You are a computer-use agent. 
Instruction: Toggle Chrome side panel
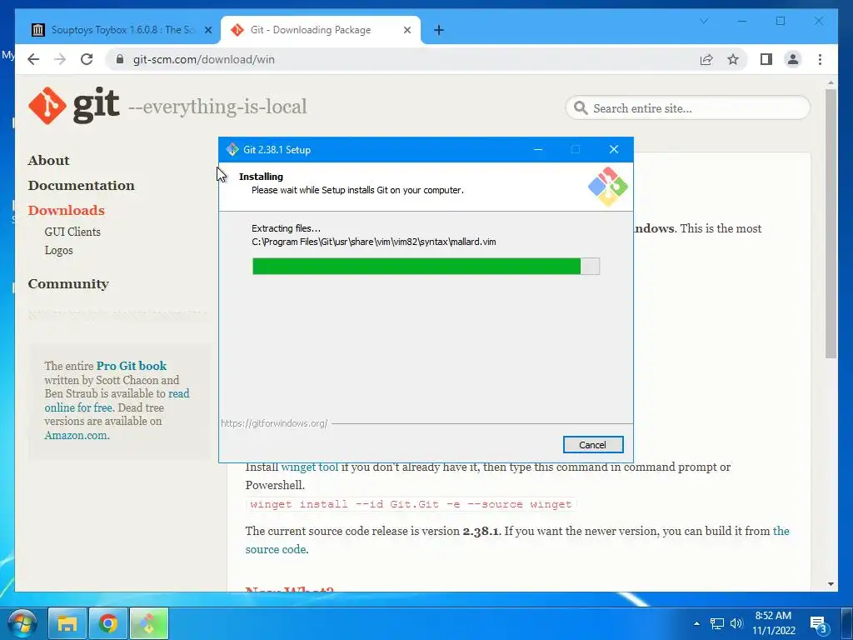click(766, 59)
